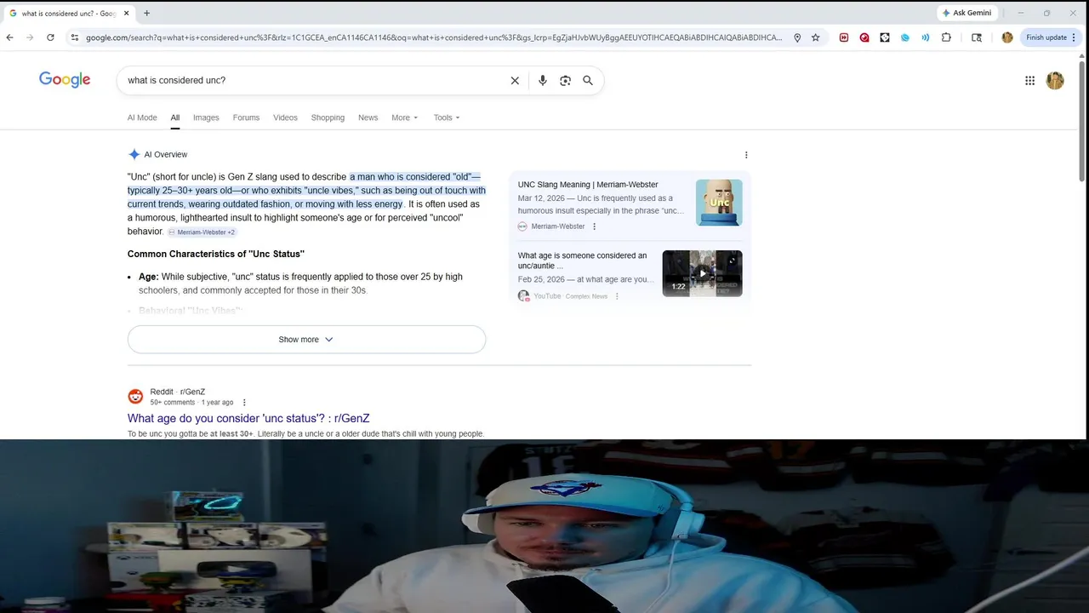Expand the More dropdown

click(404, 117)
